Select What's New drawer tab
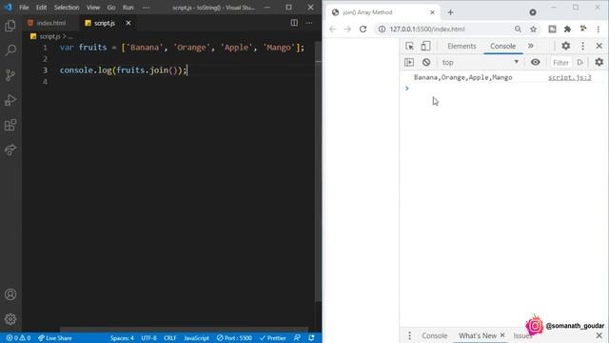This screenshot has width=609, height=343. click(x=478, y=335)
